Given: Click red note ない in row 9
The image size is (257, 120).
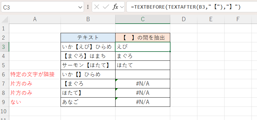Looking at the screenshot, I should pyautogui.click(x=16, y=102).
